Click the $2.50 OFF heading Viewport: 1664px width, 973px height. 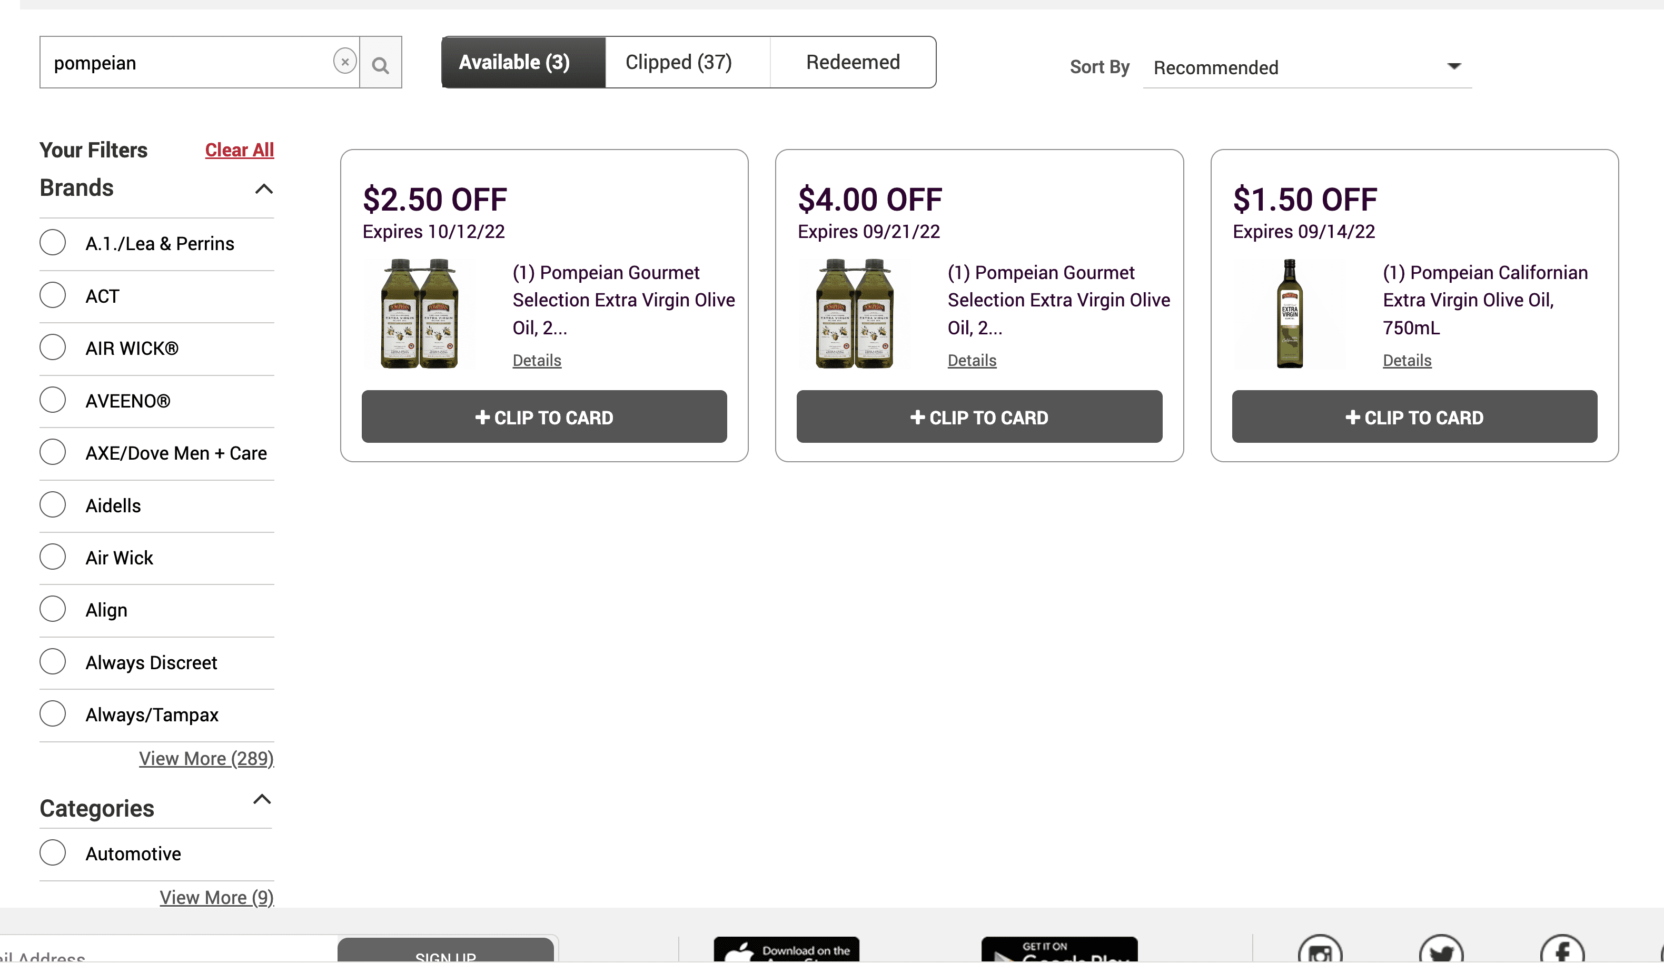click(435, 200)
